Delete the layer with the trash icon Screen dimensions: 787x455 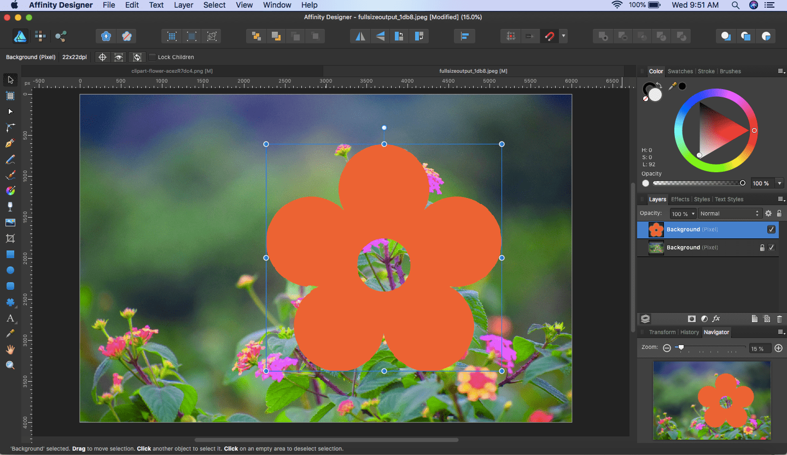coord(779,319)
